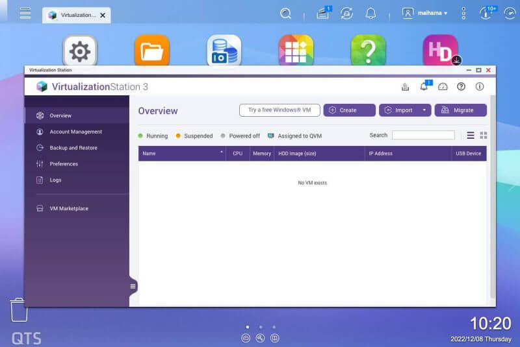The height and width of the screenshot is (347, 520).
Task: Open the three-dot more options menu
Action: 463,13
